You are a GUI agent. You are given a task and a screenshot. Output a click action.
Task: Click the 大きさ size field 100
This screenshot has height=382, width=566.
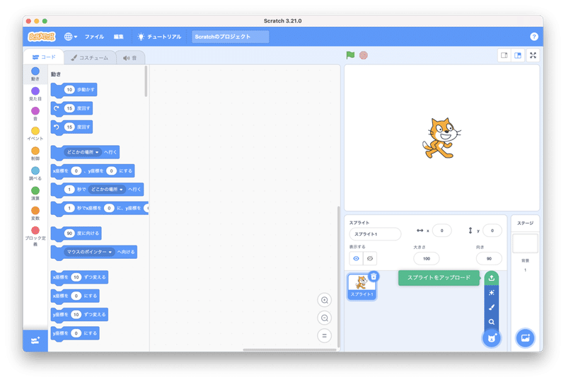coord(427,258)
